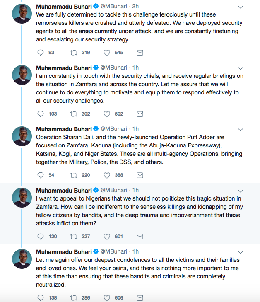Reply to the tweet with 120 replies

click(x=41, y=236)
